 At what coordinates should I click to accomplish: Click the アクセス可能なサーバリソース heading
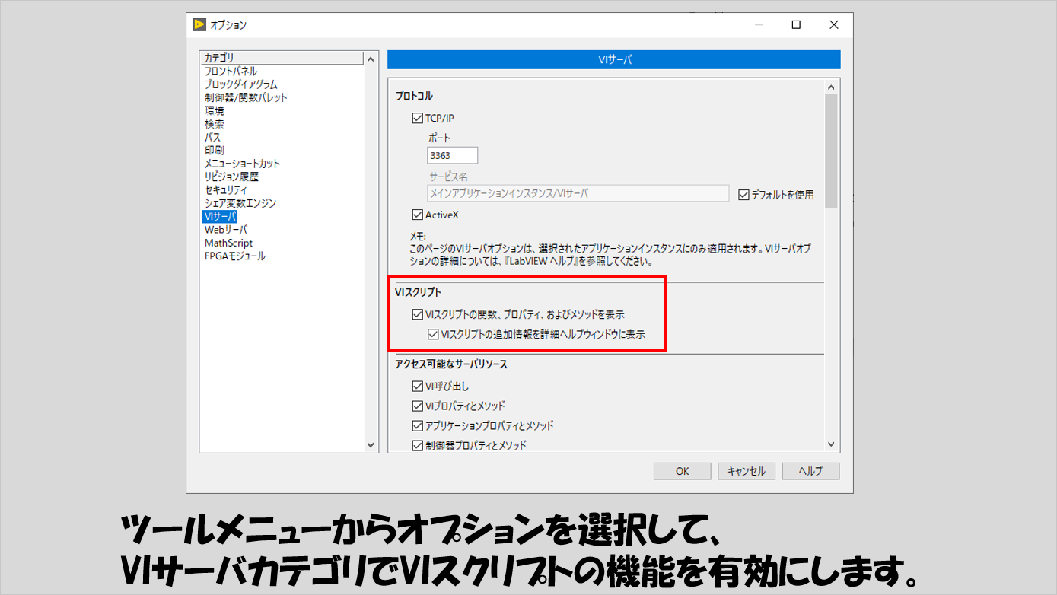click(451, 364)
